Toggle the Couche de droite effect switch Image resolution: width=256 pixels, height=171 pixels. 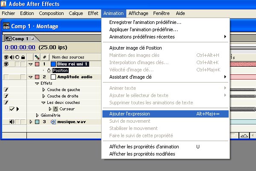(6, 96)
